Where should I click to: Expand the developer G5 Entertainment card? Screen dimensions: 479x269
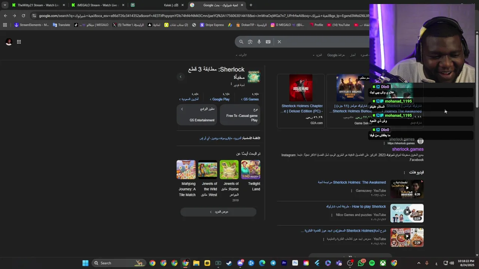tap(197, 115)
